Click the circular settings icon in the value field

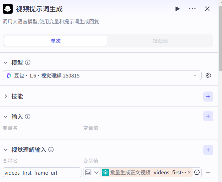point(197,172)
